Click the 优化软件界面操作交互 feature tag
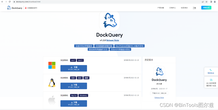Screen dimensions: 218x110 point(98,49)
